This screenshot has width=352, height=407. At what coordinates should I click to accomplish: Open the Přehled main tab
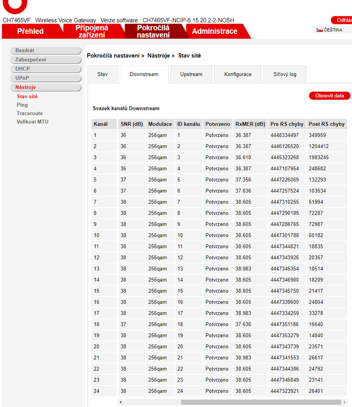(x=31, y=31)
